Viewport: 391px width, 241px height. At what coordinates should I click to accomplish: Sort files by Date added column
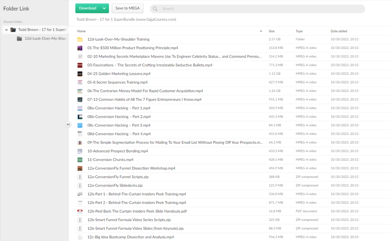339,31
